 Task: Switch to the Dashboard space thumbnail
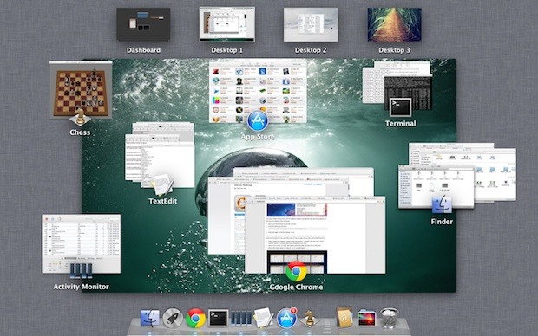pyautogui.click(x=143, y=24)
